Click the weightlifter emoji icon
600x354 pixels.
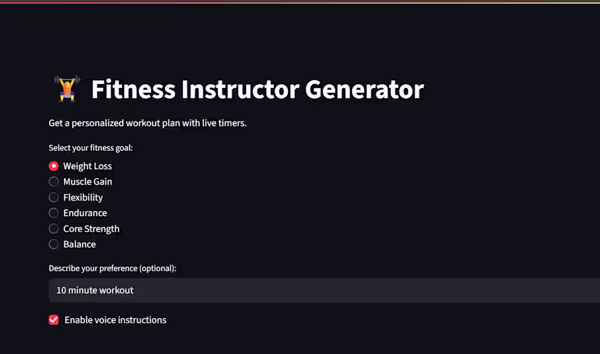67,88
